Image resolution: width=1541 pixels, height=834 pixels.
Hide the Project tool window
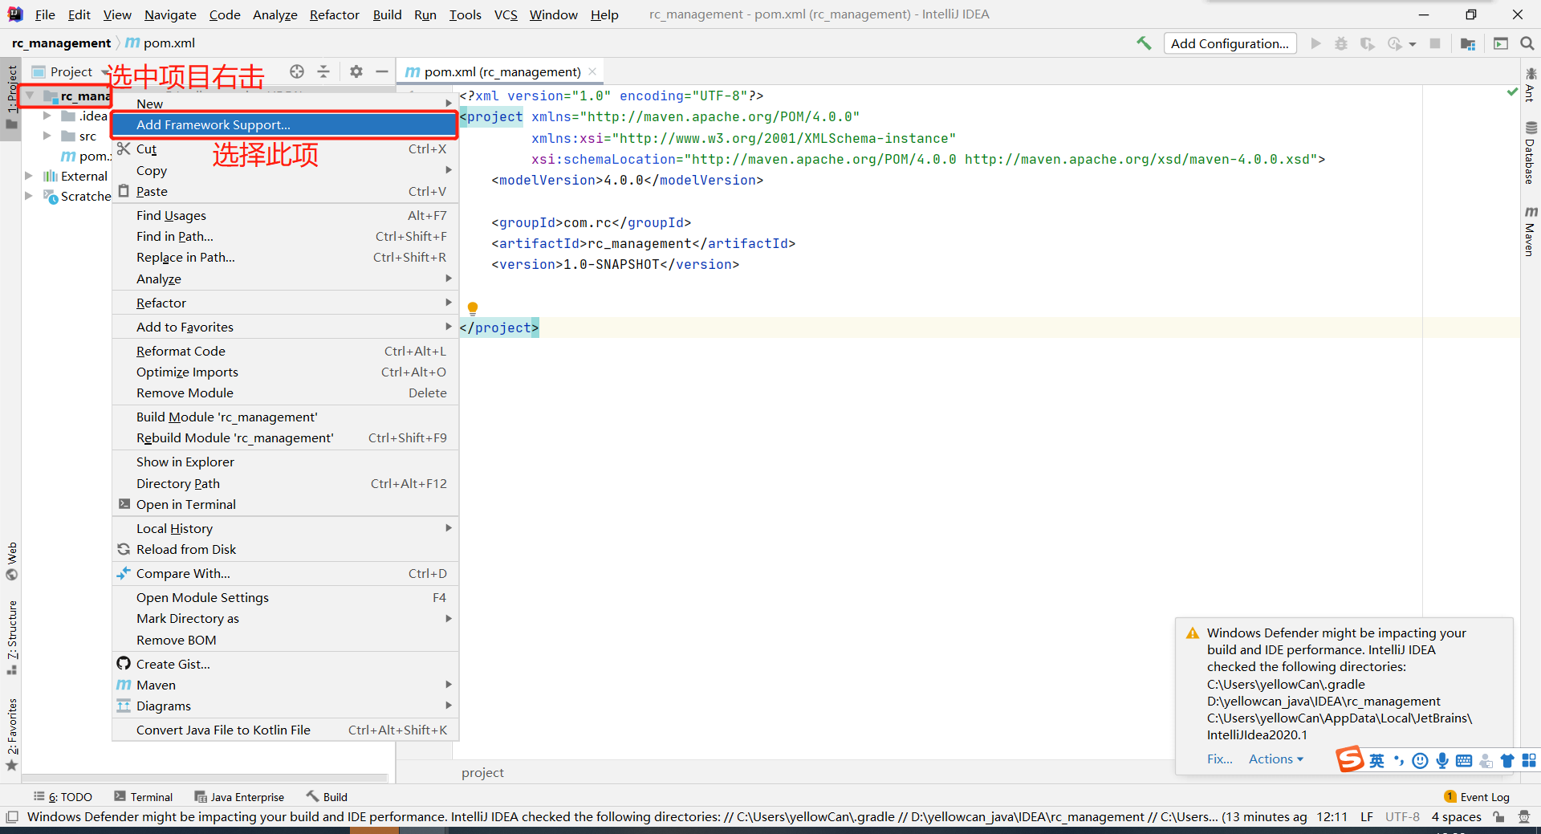(x=382, y=71)
